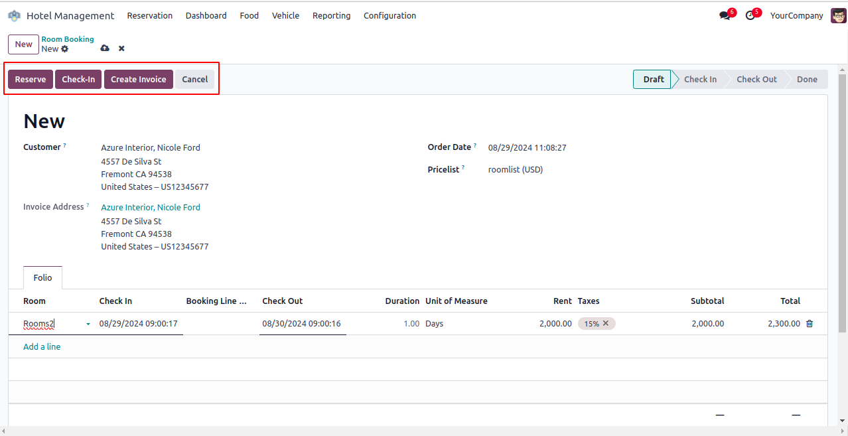Open the gear actions menu
This screenshot has height=436, width=848.
(64, 49)
